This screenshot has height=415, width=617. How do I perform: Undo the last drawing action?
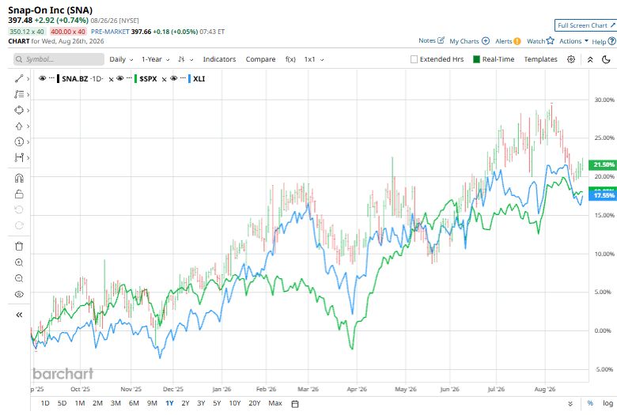(19, 209)
